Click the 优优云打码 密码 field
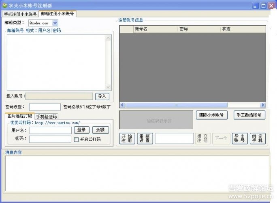This screenshot has width=277, height=203. click(50, 139)
